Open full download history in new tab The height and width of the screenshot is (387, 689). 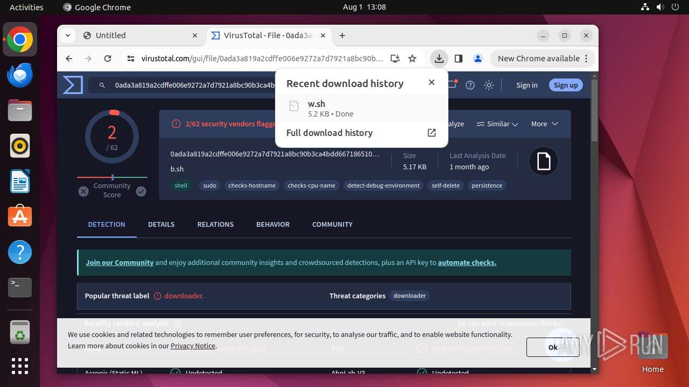pos(431,133)
